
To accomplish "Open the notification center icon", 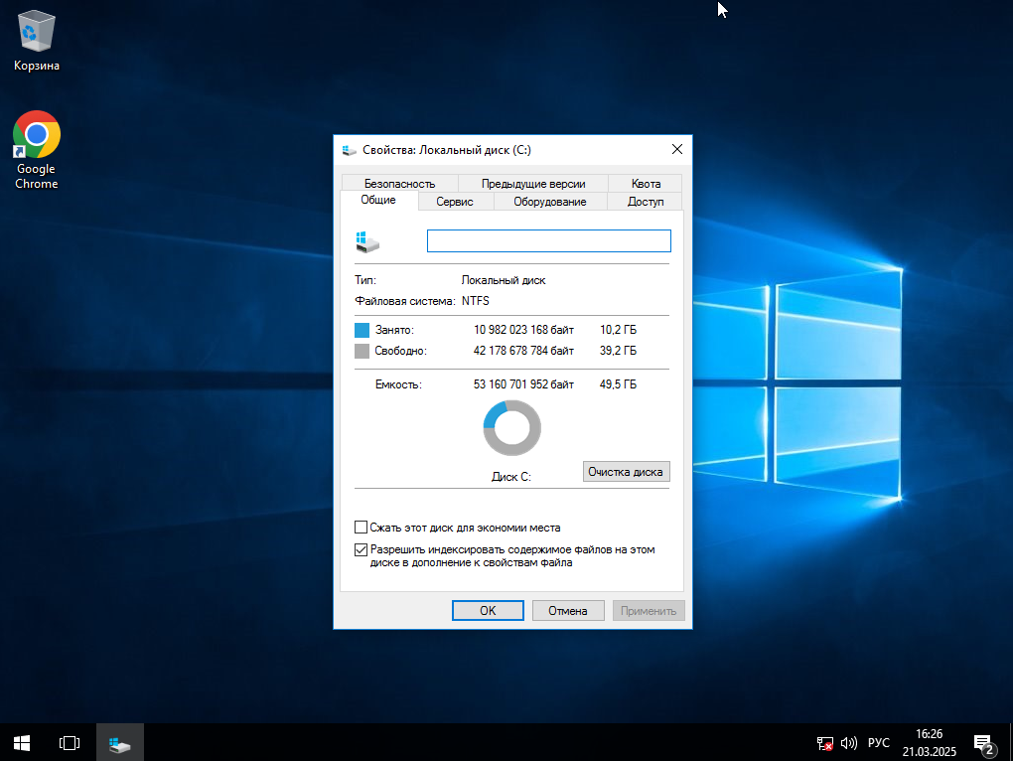I will click(983, 743).
